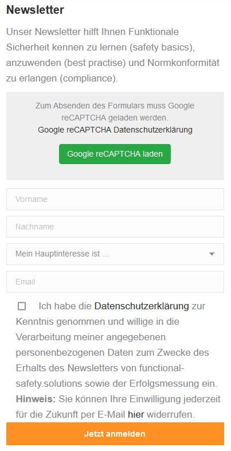231x451 pixels.
Task: Open the Google reCAPTCHA Datenschutzerklärung link
Action: 115,130
